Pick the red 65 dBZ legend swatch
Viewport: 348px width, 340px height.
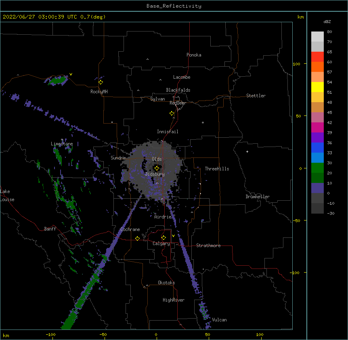[x=317, y=57]
